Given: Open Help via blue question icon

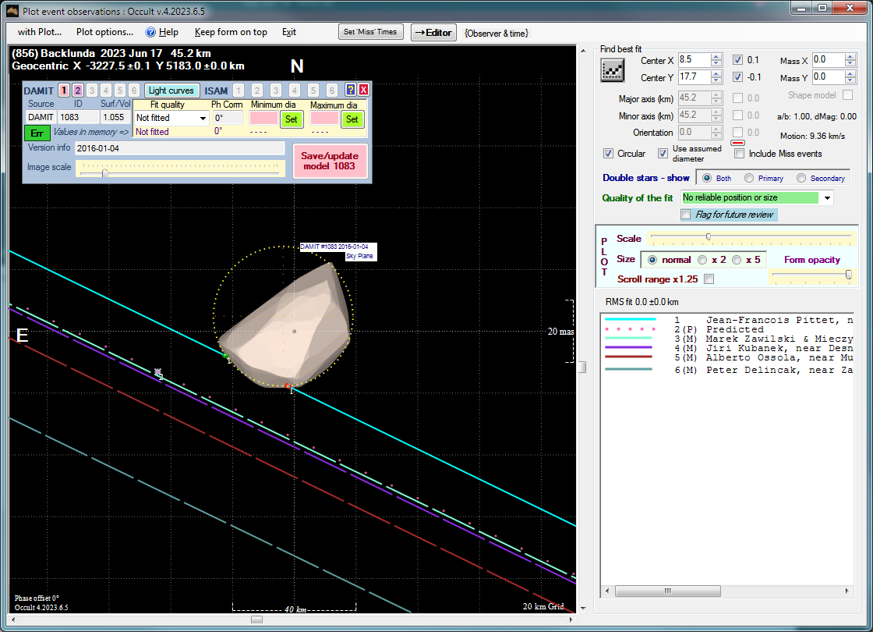Looking at the screenshot, I should [150, 32].
